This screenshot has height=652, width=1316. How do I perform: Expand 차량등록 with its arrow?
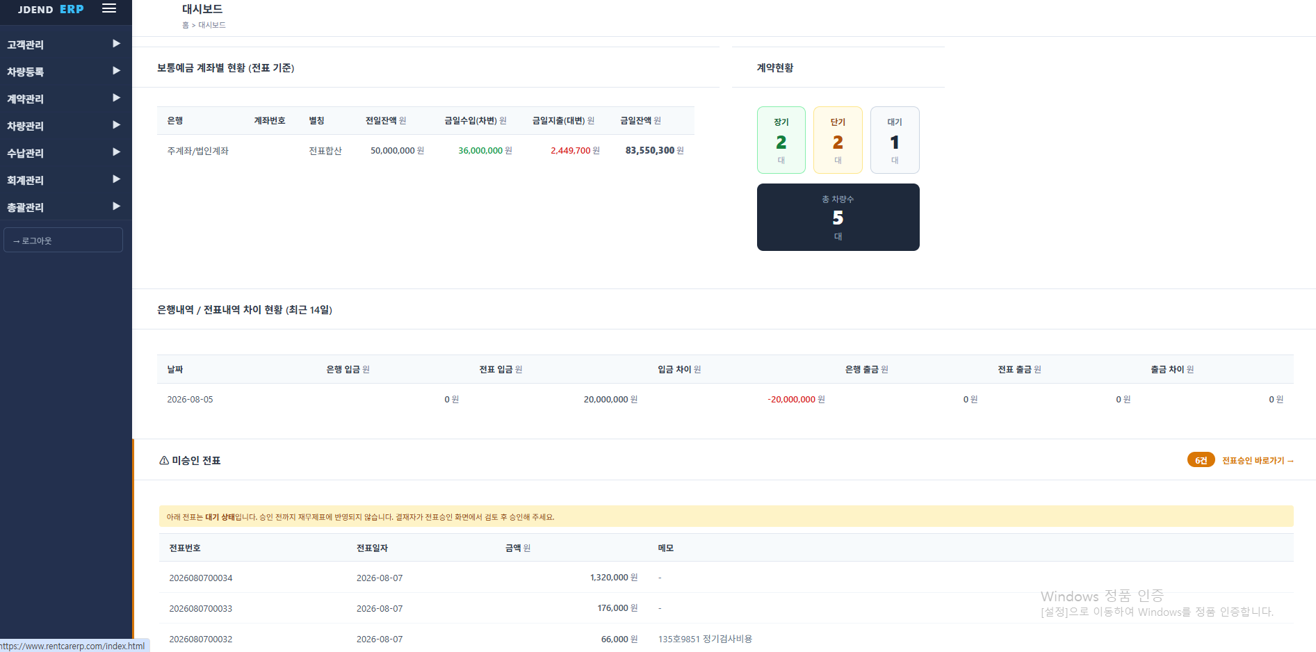[116, 71]
